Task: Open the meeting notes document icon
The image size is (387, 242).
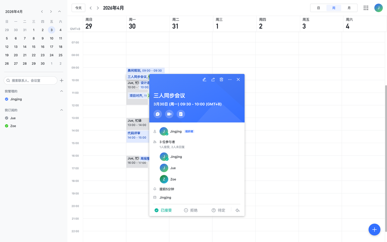Action: (x=181, y=114)
